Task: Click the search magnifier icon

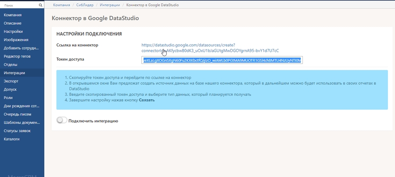Action: (40, 5)
